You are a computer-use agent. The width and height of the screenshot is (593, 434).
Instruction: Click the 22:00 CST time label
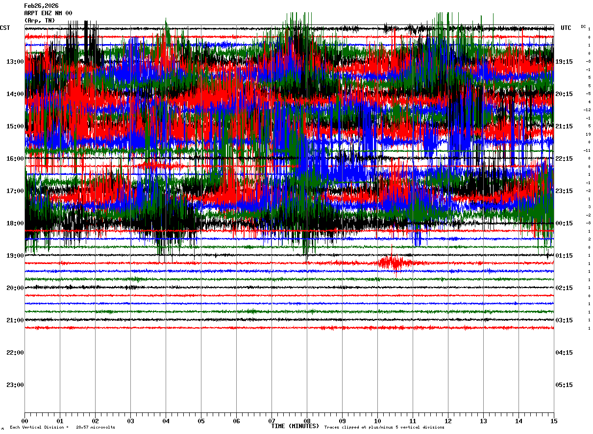pos(15,353)
